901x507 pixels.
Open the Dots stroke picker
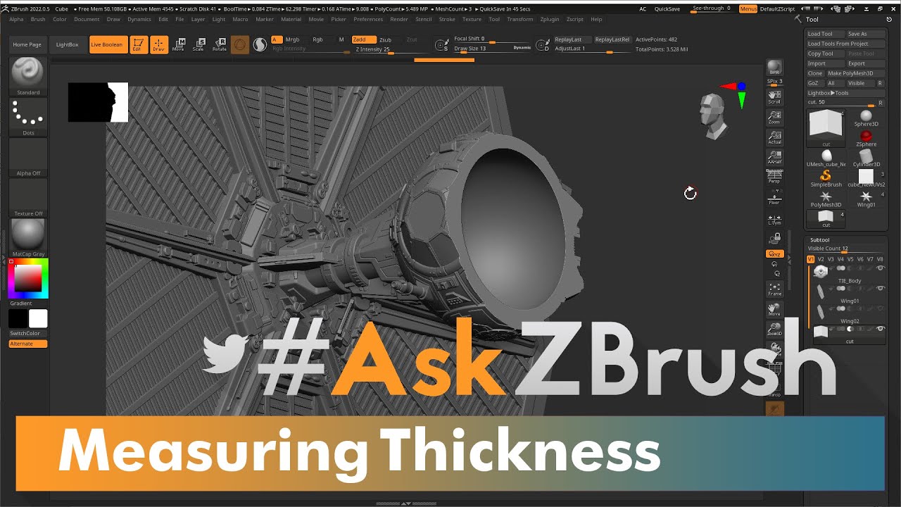pyautogui.click(x=28, y=117)
